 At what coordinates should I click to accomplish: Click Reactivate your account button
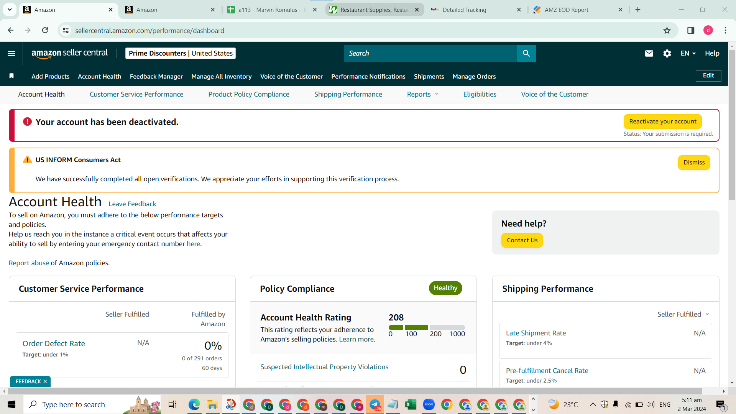tap(663, 122)
